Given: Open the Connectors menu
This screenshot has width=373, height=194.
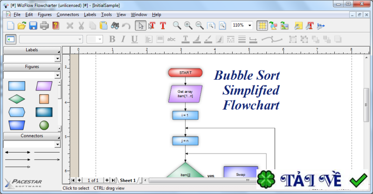Looking at the screenshot, I should tap(68, 14).
